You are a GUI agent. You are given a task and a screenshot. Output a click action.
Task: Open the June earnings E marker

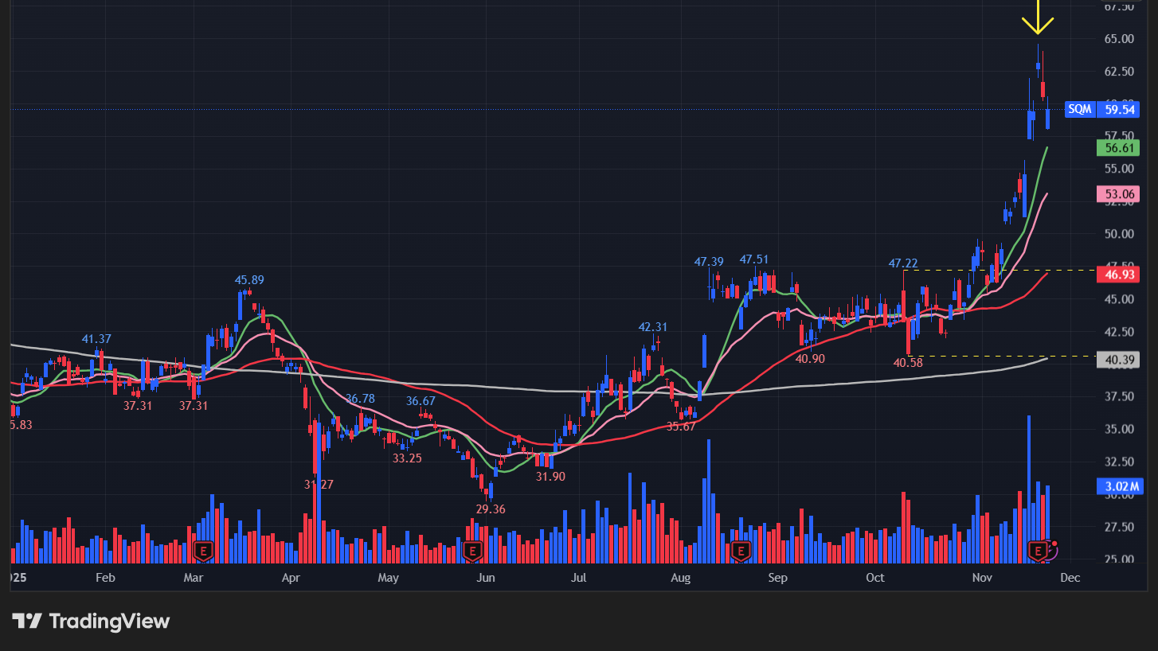[x=473, y=550]
